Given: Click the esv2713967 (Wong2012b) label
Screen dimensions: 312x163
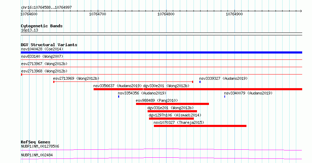Looking at the screenshot, I should click(44, 64).
